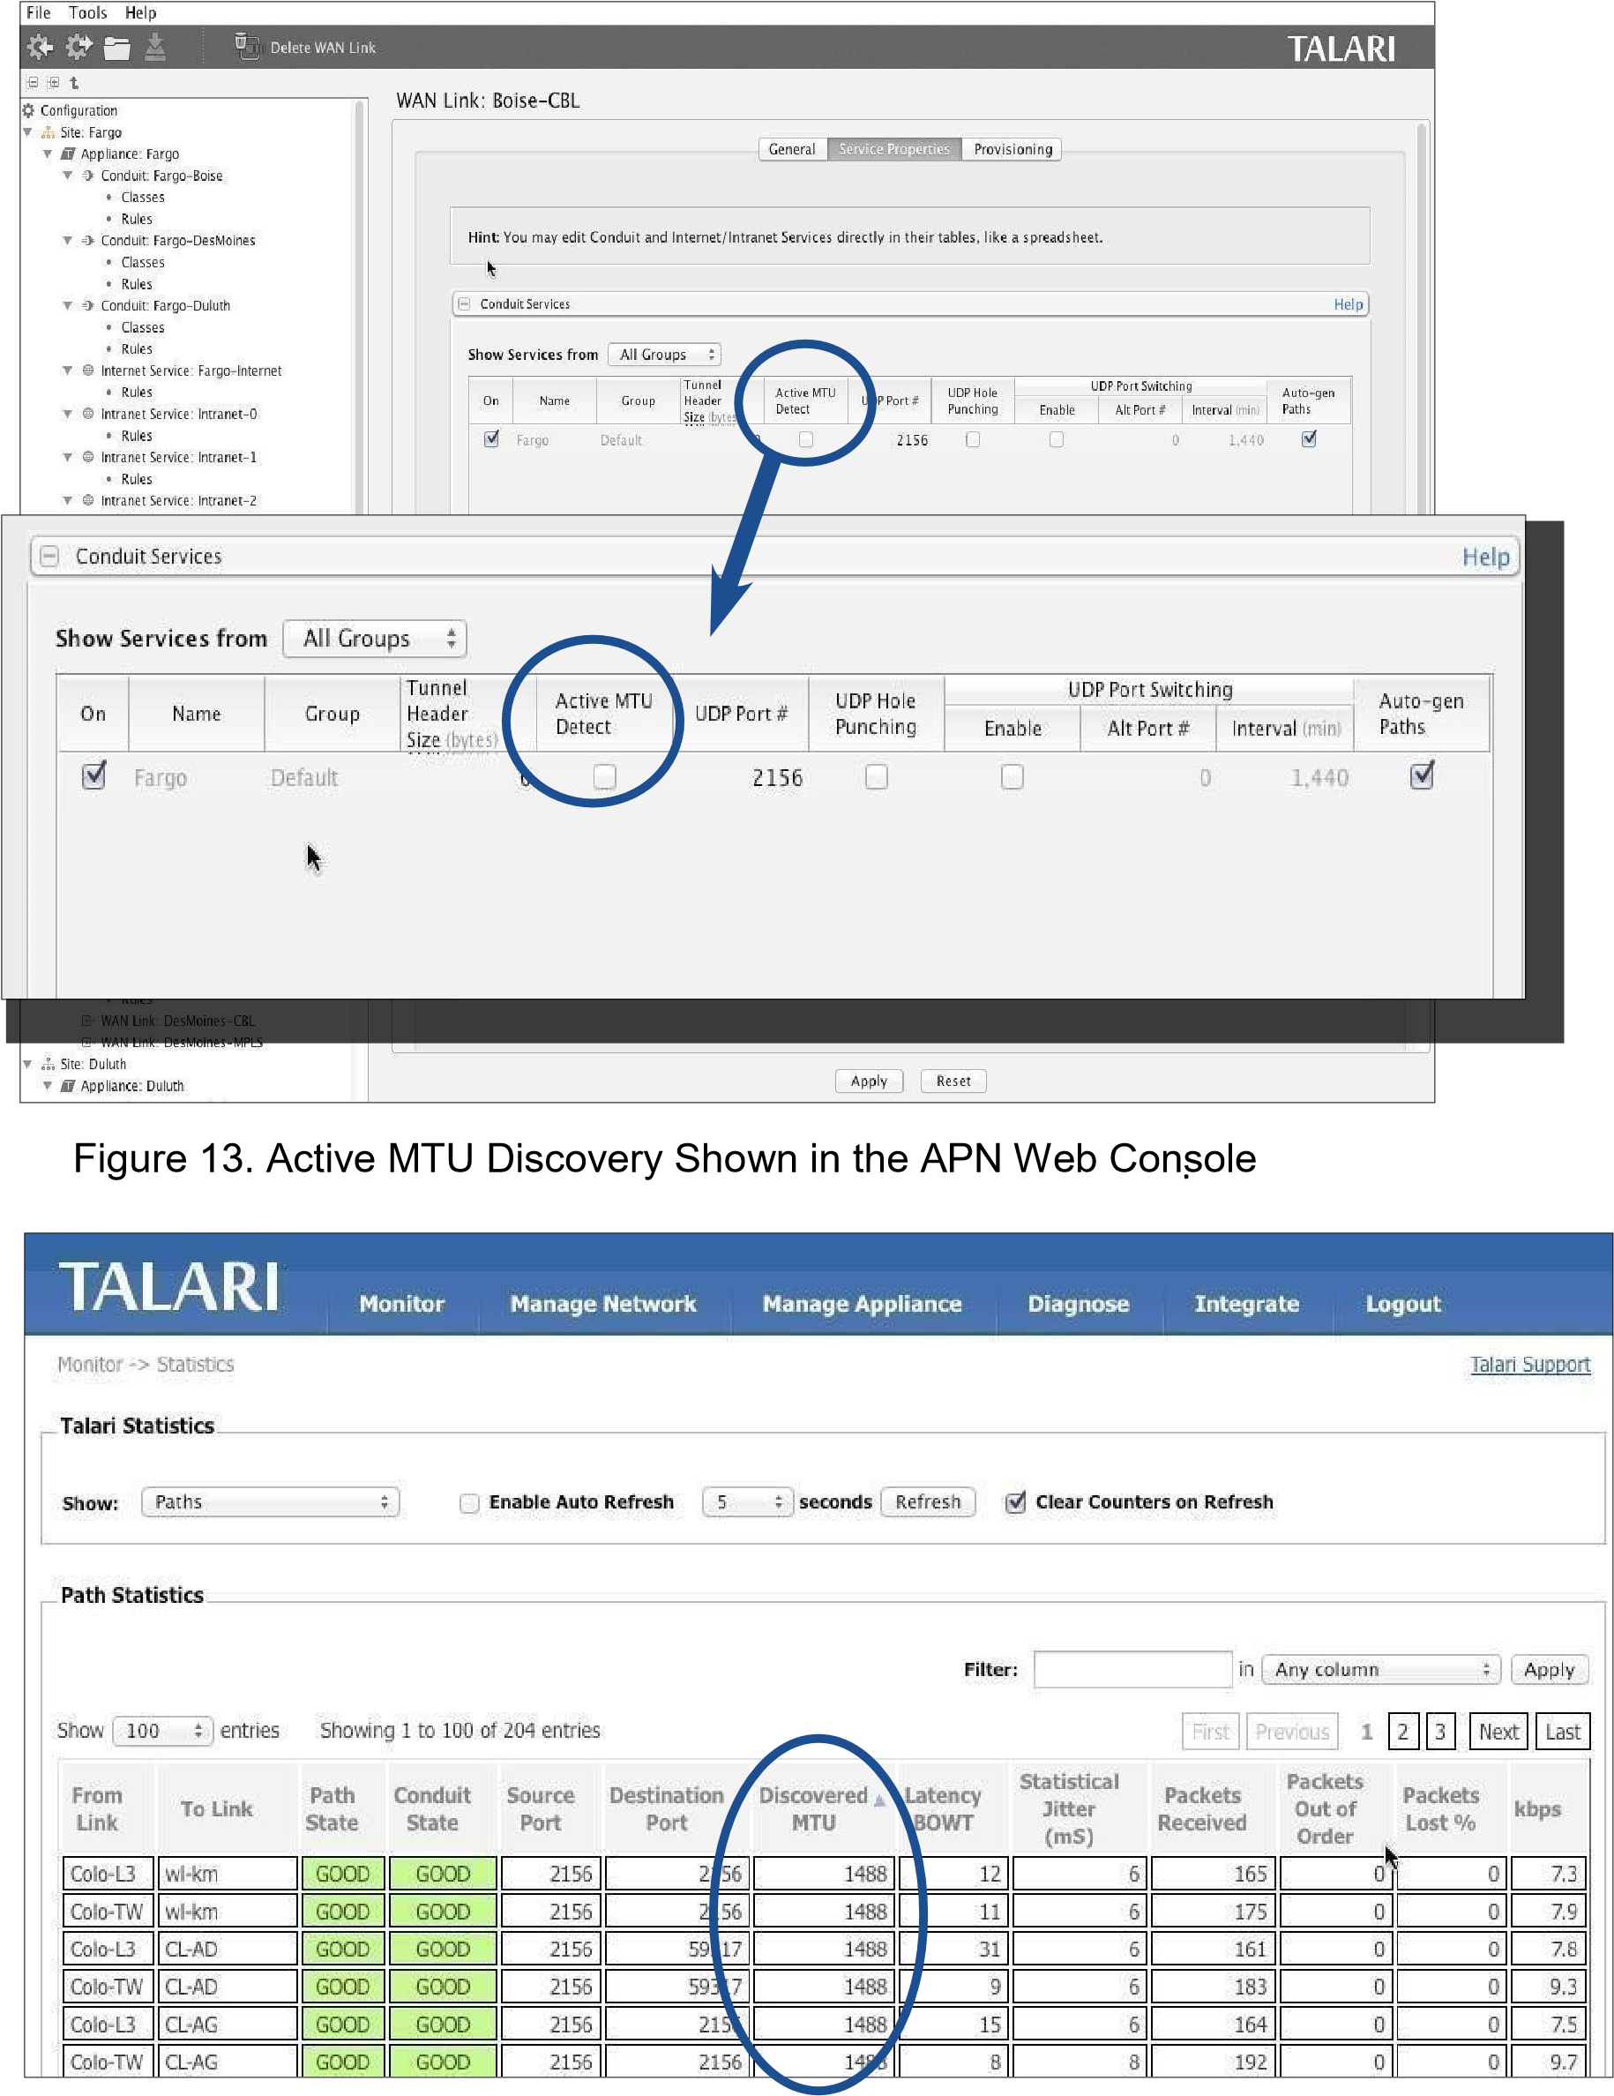Untick Auto-gen Paths in small background table

click(x=1309, y=438)
